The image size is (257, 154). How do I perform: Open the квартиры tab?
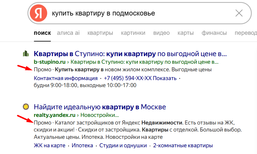click(x=100, y=33)
